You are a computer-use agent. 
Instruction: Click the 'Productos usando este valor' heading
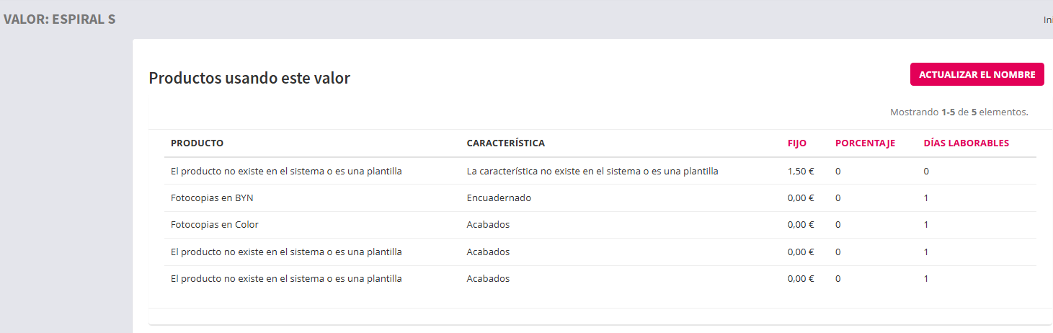tap(249, 78)
